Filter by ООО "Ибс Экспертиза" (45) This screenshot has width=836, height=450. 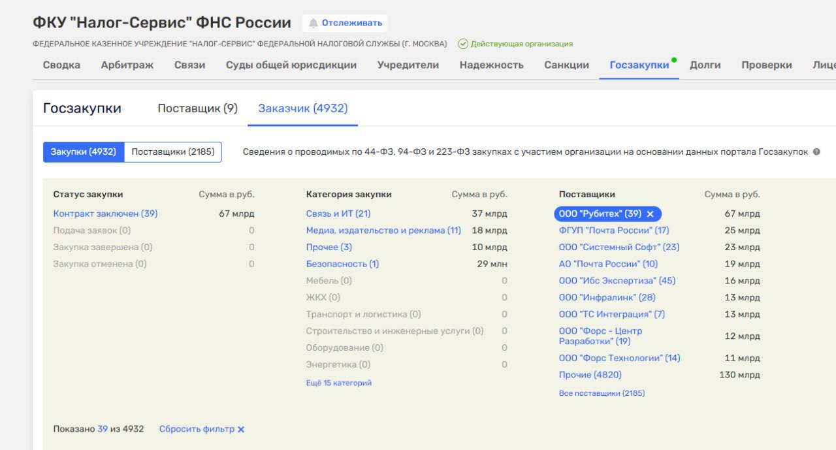point(617,281)
